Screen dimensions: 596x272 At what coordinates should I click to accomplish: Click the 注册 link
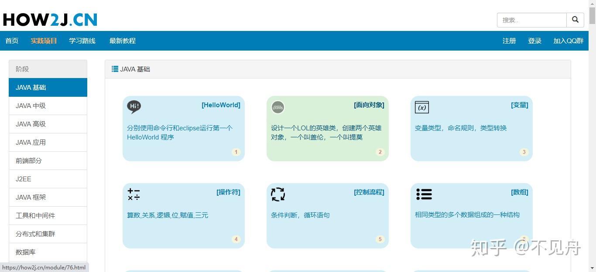pos(509,41)
